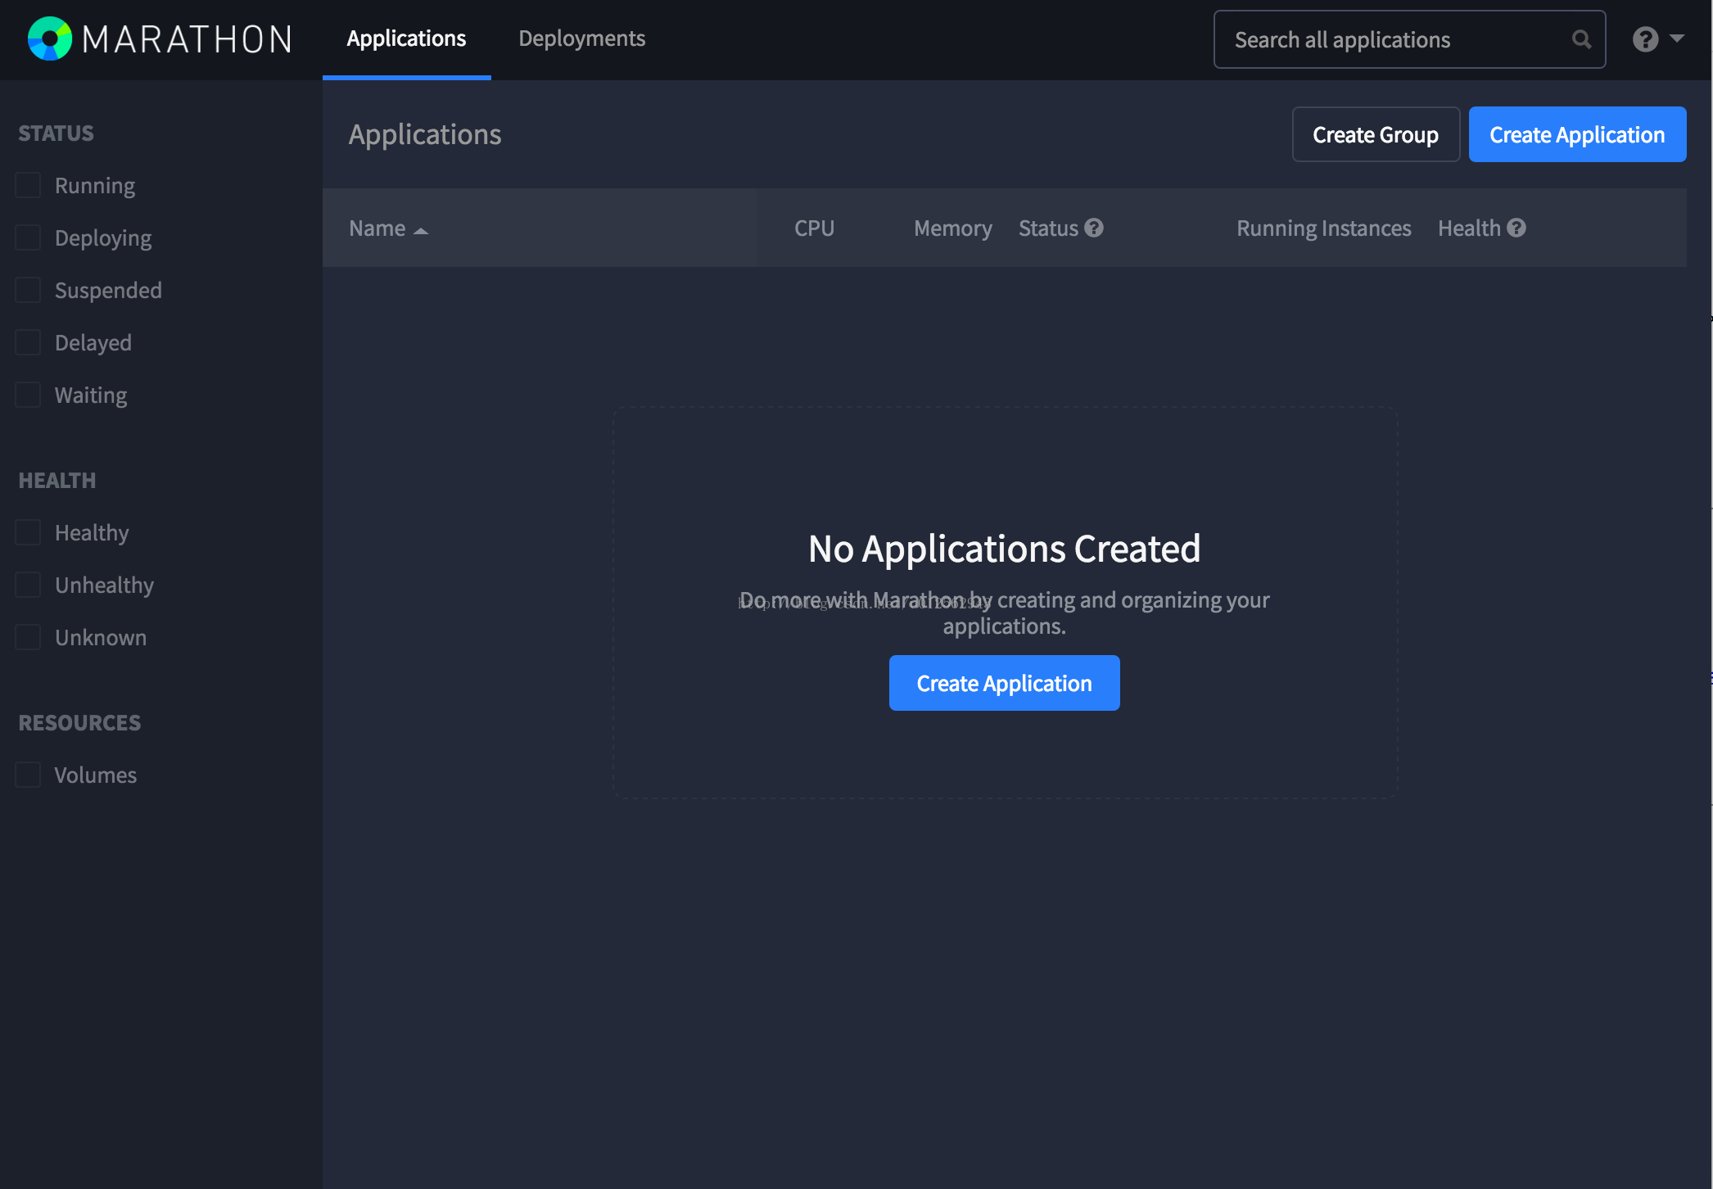1713x1189 pixels.
Task: Click the Applications page heading
Action: pyautogui.click(x=425, y=134)
